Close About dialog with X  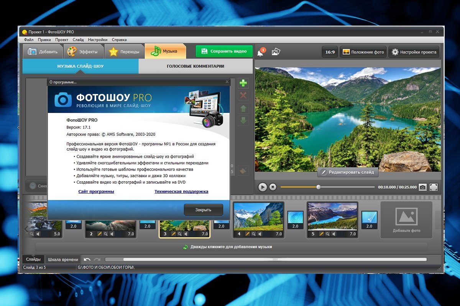(x=227, y=81)
